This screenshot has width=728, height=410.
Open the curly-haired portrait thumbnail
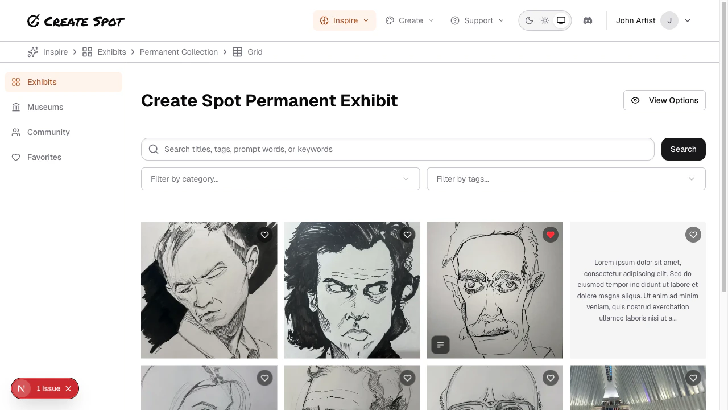351,290
